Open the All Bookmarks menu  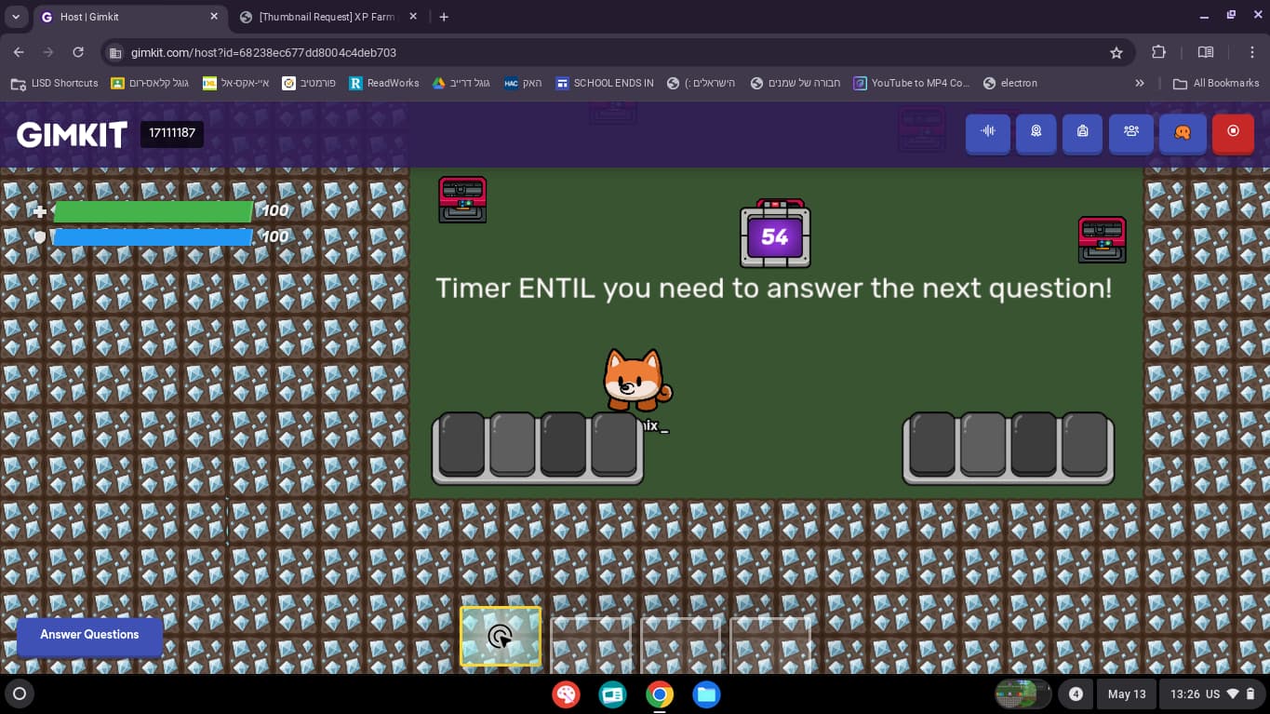pyautogui.click(x=1216, y=83)
